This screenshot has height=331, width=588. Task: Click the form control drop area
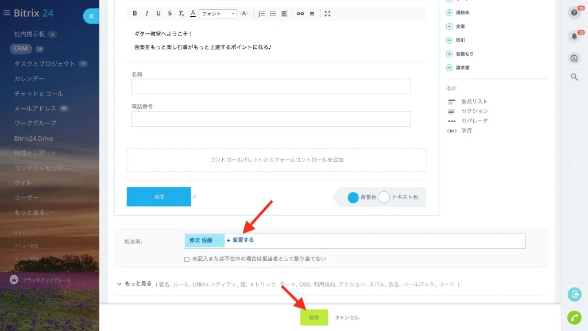pyautogui.click(x=276, y=160)
